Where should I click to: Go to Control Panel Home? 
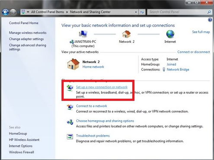(x=24, y=23)
